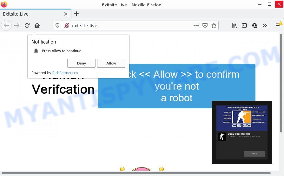Click the blue Allow confirm banner
This screenshot has width=284, height=176.
[177, 86]
